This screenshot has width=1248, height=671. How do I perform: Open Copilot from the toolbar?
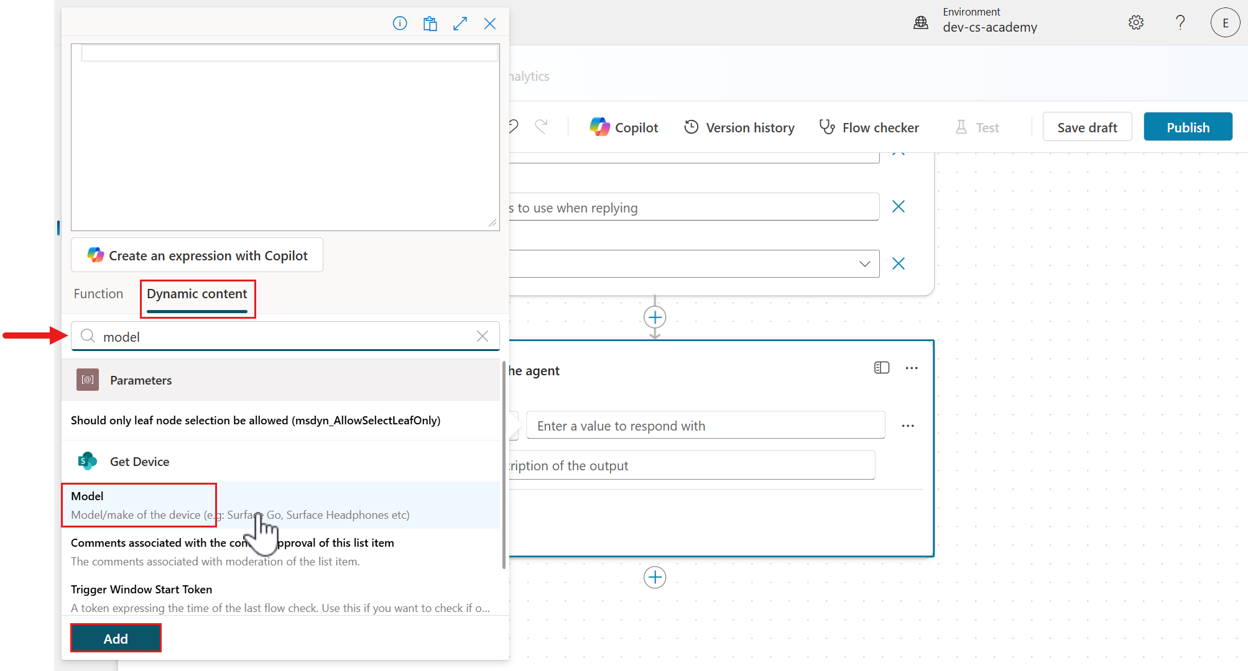coord(624,127)
